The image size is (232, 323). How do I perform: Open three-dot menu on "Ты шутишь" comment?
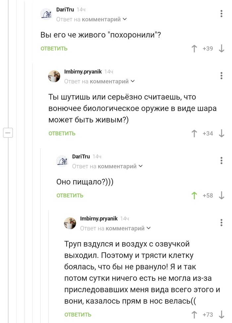pyautogui.click(x=221, y=75)
